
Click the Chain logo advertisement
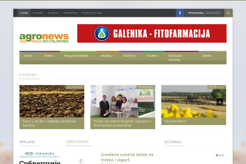pyautogui.click(x=40, y=155)
